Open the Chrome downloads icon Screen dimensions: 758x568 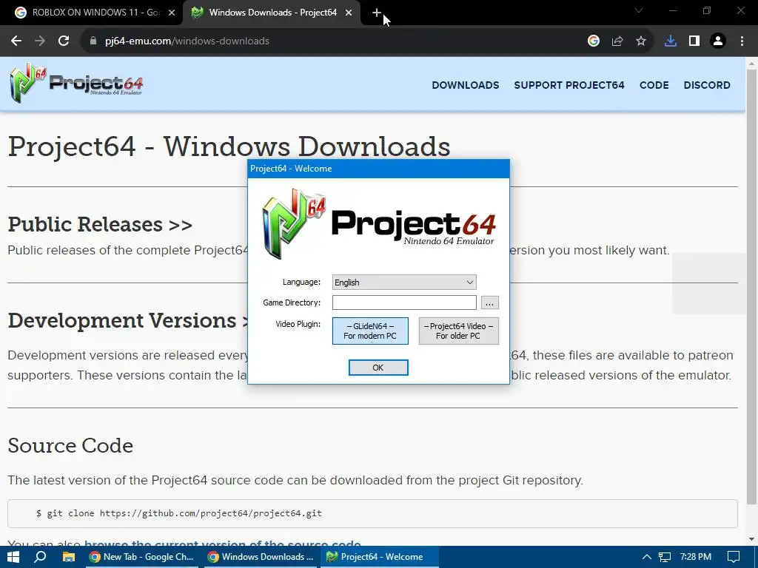click(671, 41)
